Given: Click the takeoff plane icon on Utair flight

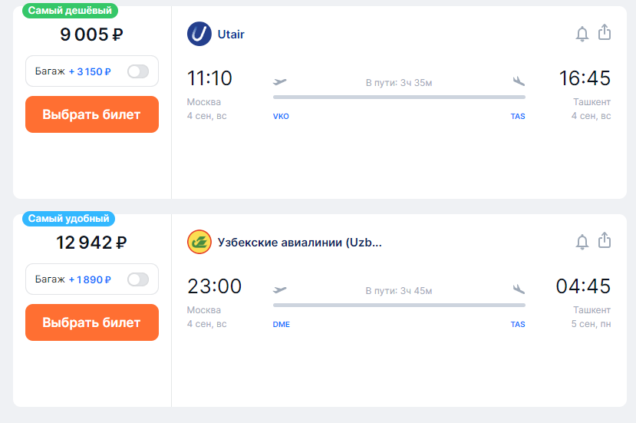Looking at the screenshot, I should 280,82.
